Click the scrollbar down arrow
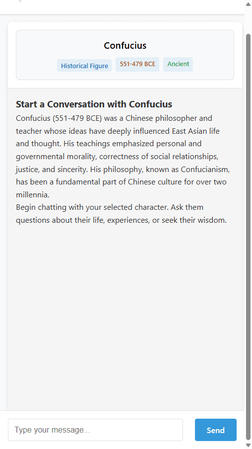This screenshot has height=449, width=252. [x=249, y=445]
